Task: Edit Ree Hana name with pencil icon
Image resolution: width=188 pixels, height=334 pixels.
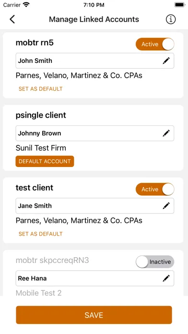Action: pyautogui.click(x=166, y=278)
